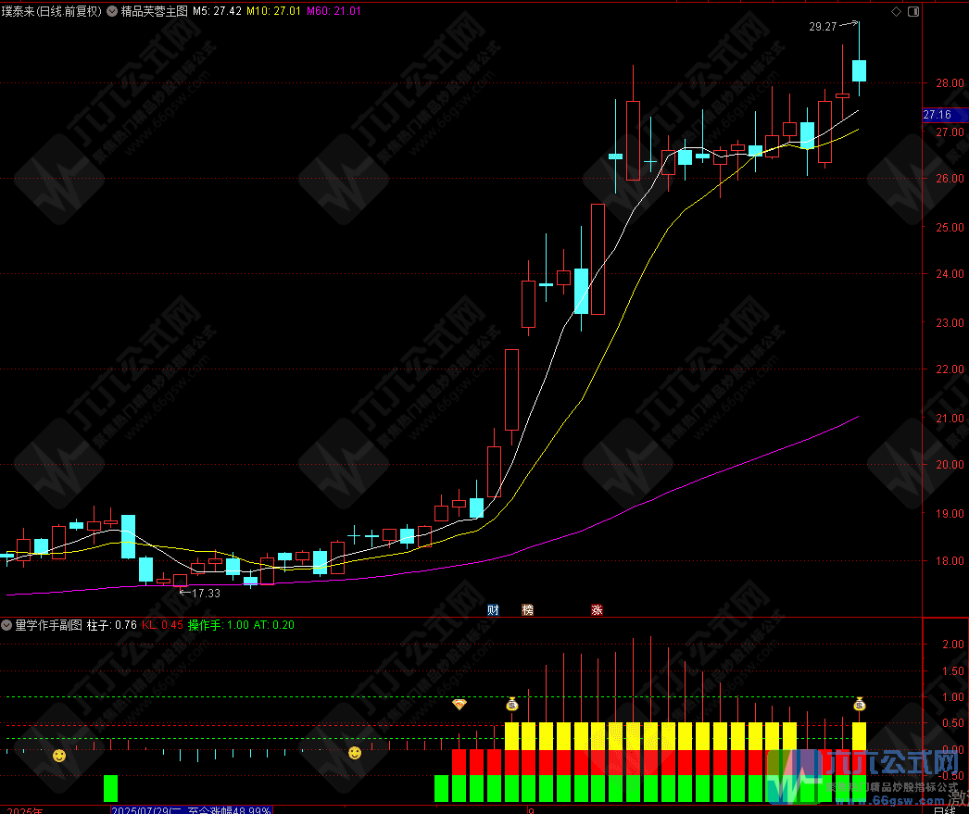
Task: Click the magenta M60 moving average label
Action: click(x=335, y=11)
